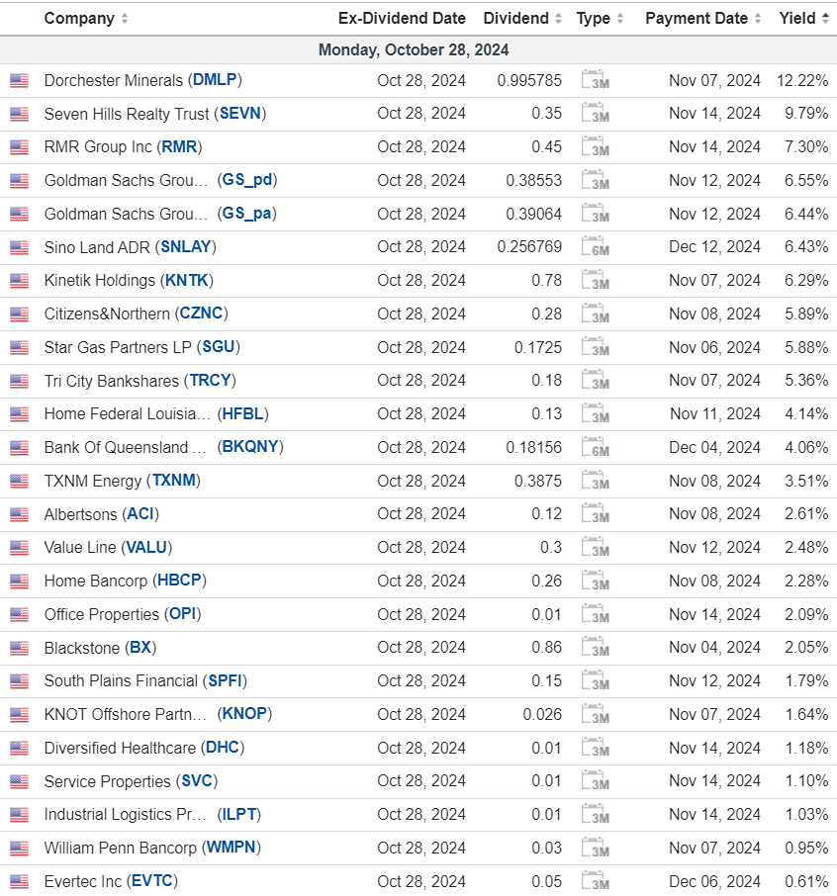This screenshot has height=896, width=837.
Task: Click the Monday, October 28, 2024 date row
Action: tap(414, 49)
